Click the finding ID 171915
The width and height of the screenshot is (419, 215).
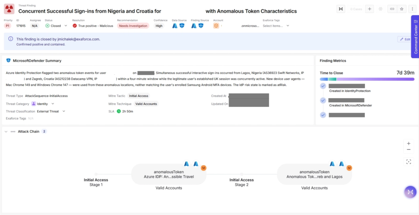coord(21,26)
